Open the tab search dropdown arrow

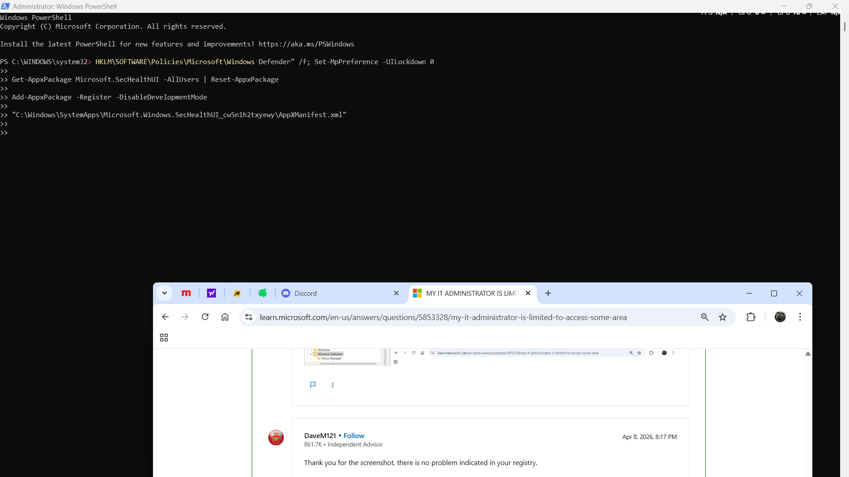(x=164, y=293)
